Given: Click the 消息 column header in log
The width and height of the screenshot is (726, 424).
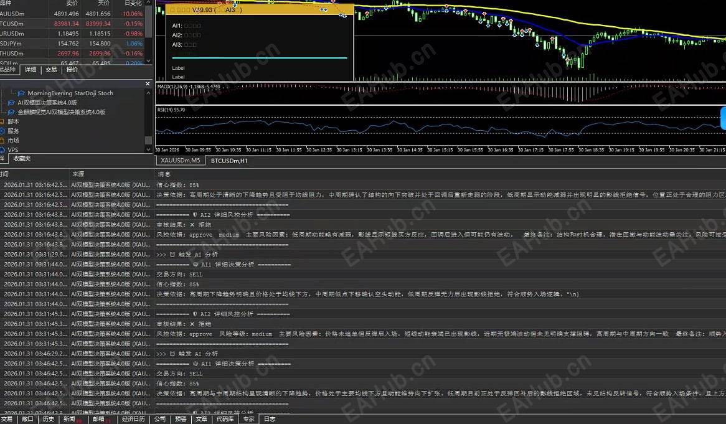Looking at the screenshot, I should 164,174.
